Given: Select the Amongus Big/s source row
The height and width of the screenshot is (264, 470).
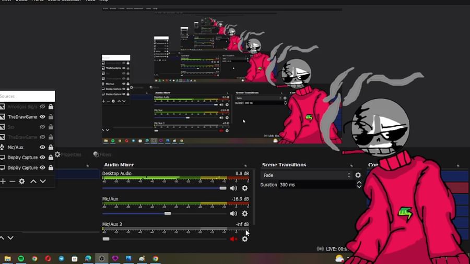Looking at the screenshot, I should (x=27, y=106).
